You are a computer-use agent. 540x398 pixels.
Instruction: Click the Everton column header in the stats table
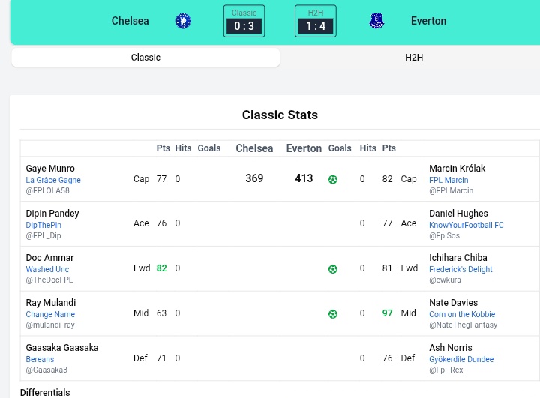coord(304,148)
